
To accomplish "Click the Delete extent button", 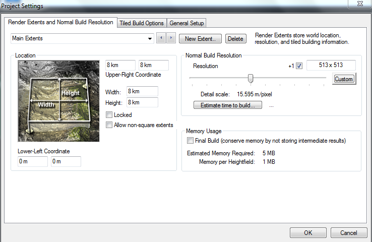I will [x=235, y=39].
